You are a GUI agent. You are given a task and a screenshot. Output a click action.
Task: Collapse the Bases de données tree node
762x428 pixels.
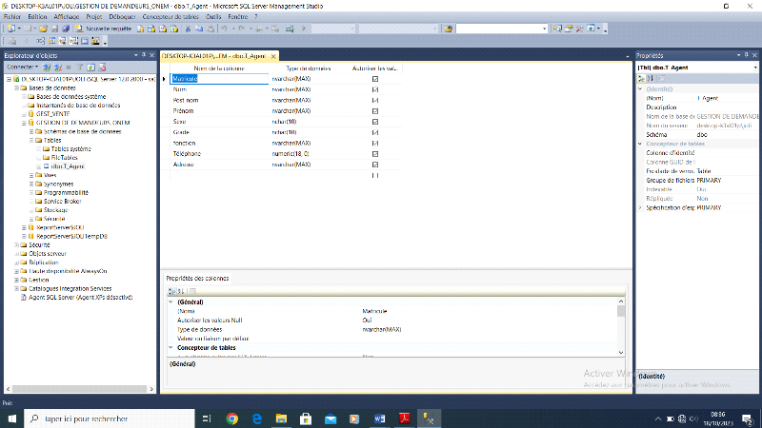pos(16,88)
